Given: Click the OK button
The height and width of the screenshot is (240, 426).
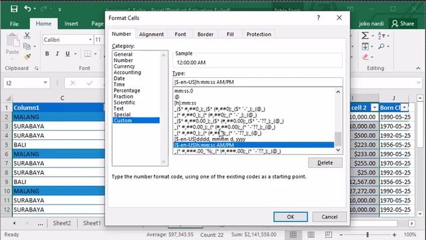Looking at the screenshot, I should click(290, 217).
